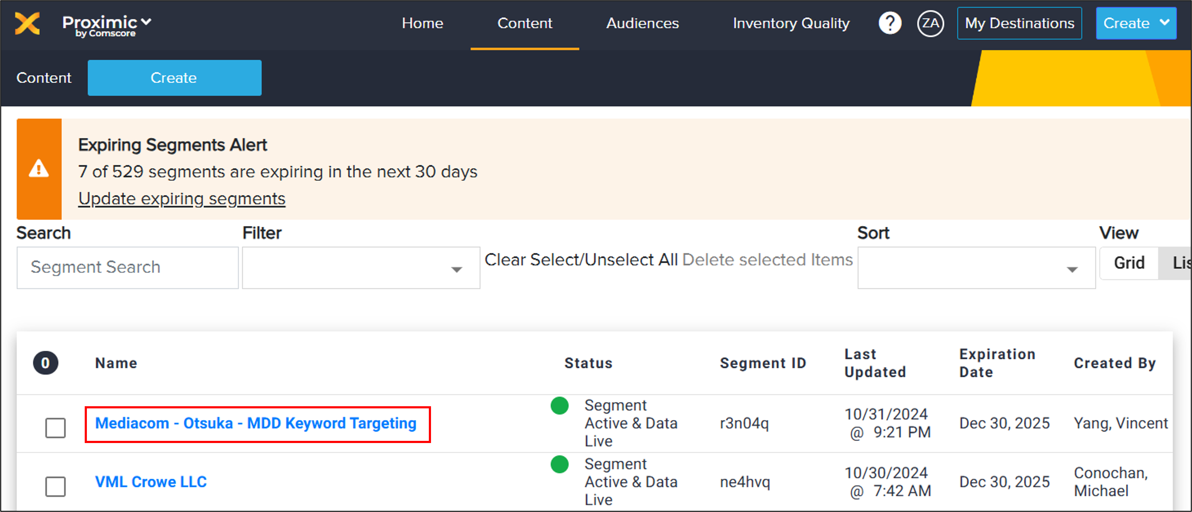Follow the Update expiring segments link
This screenshot has height=512, width=1192.
pyautogui.click(x=182, y=199)
